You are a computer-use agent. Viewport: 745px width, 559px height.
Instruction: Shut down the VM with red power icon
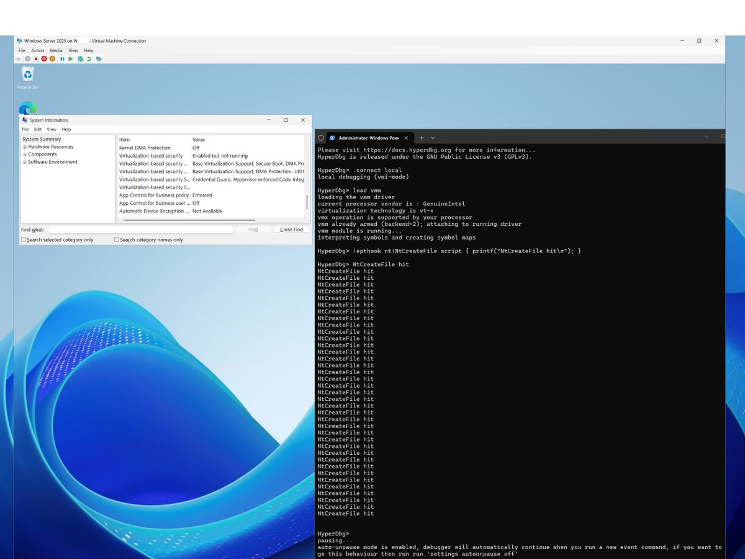point(44,59)
